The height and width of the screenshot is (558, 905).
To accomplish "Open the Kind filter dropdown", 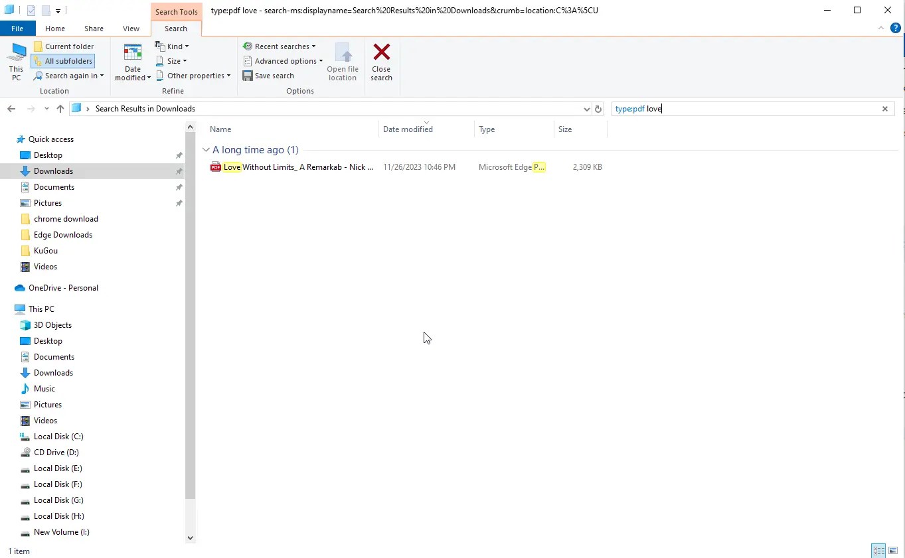I will [x=172, y=46].
